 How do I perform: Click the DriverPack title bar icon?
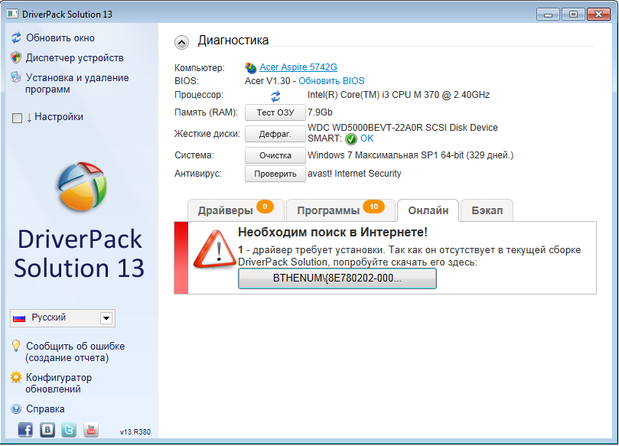(x=12, y=15)
